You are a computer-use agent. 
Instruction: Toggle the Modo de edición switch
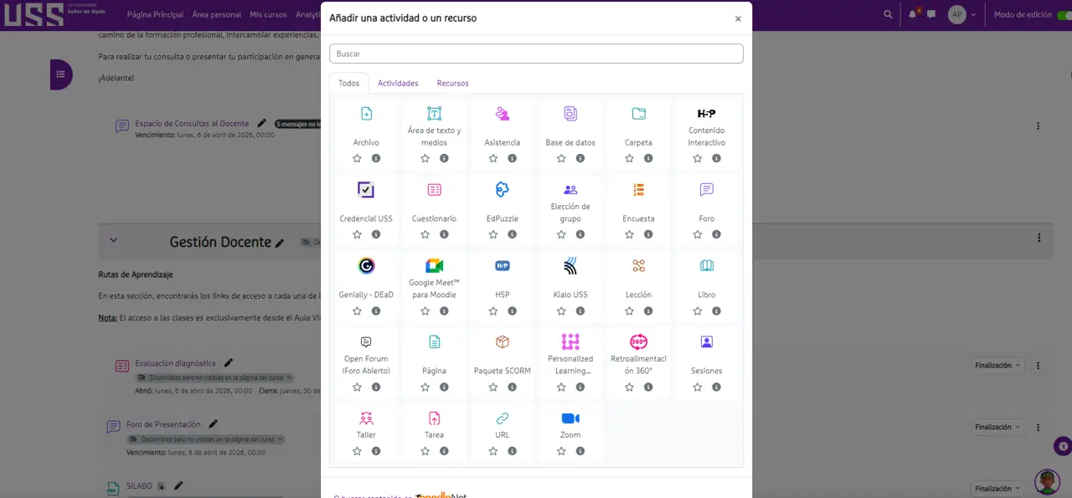pyautogui.click(x=1064, y=14)
